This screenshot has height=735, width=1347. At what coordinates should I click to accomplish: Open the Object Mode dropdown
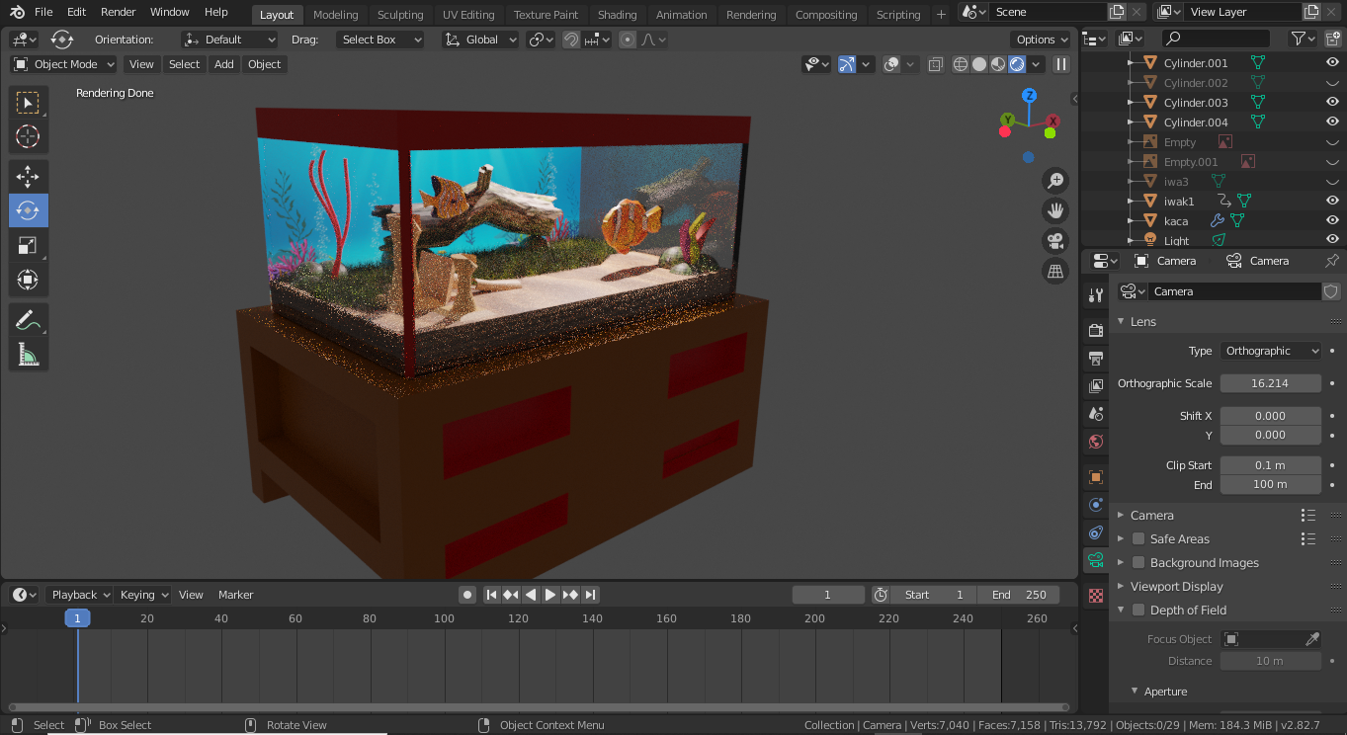pyautogui.click(x=62, y=63)
